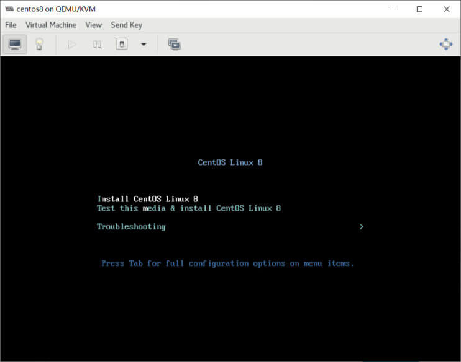461x362 pixels.
Task: Show the graphical console view
Action: 15,44
